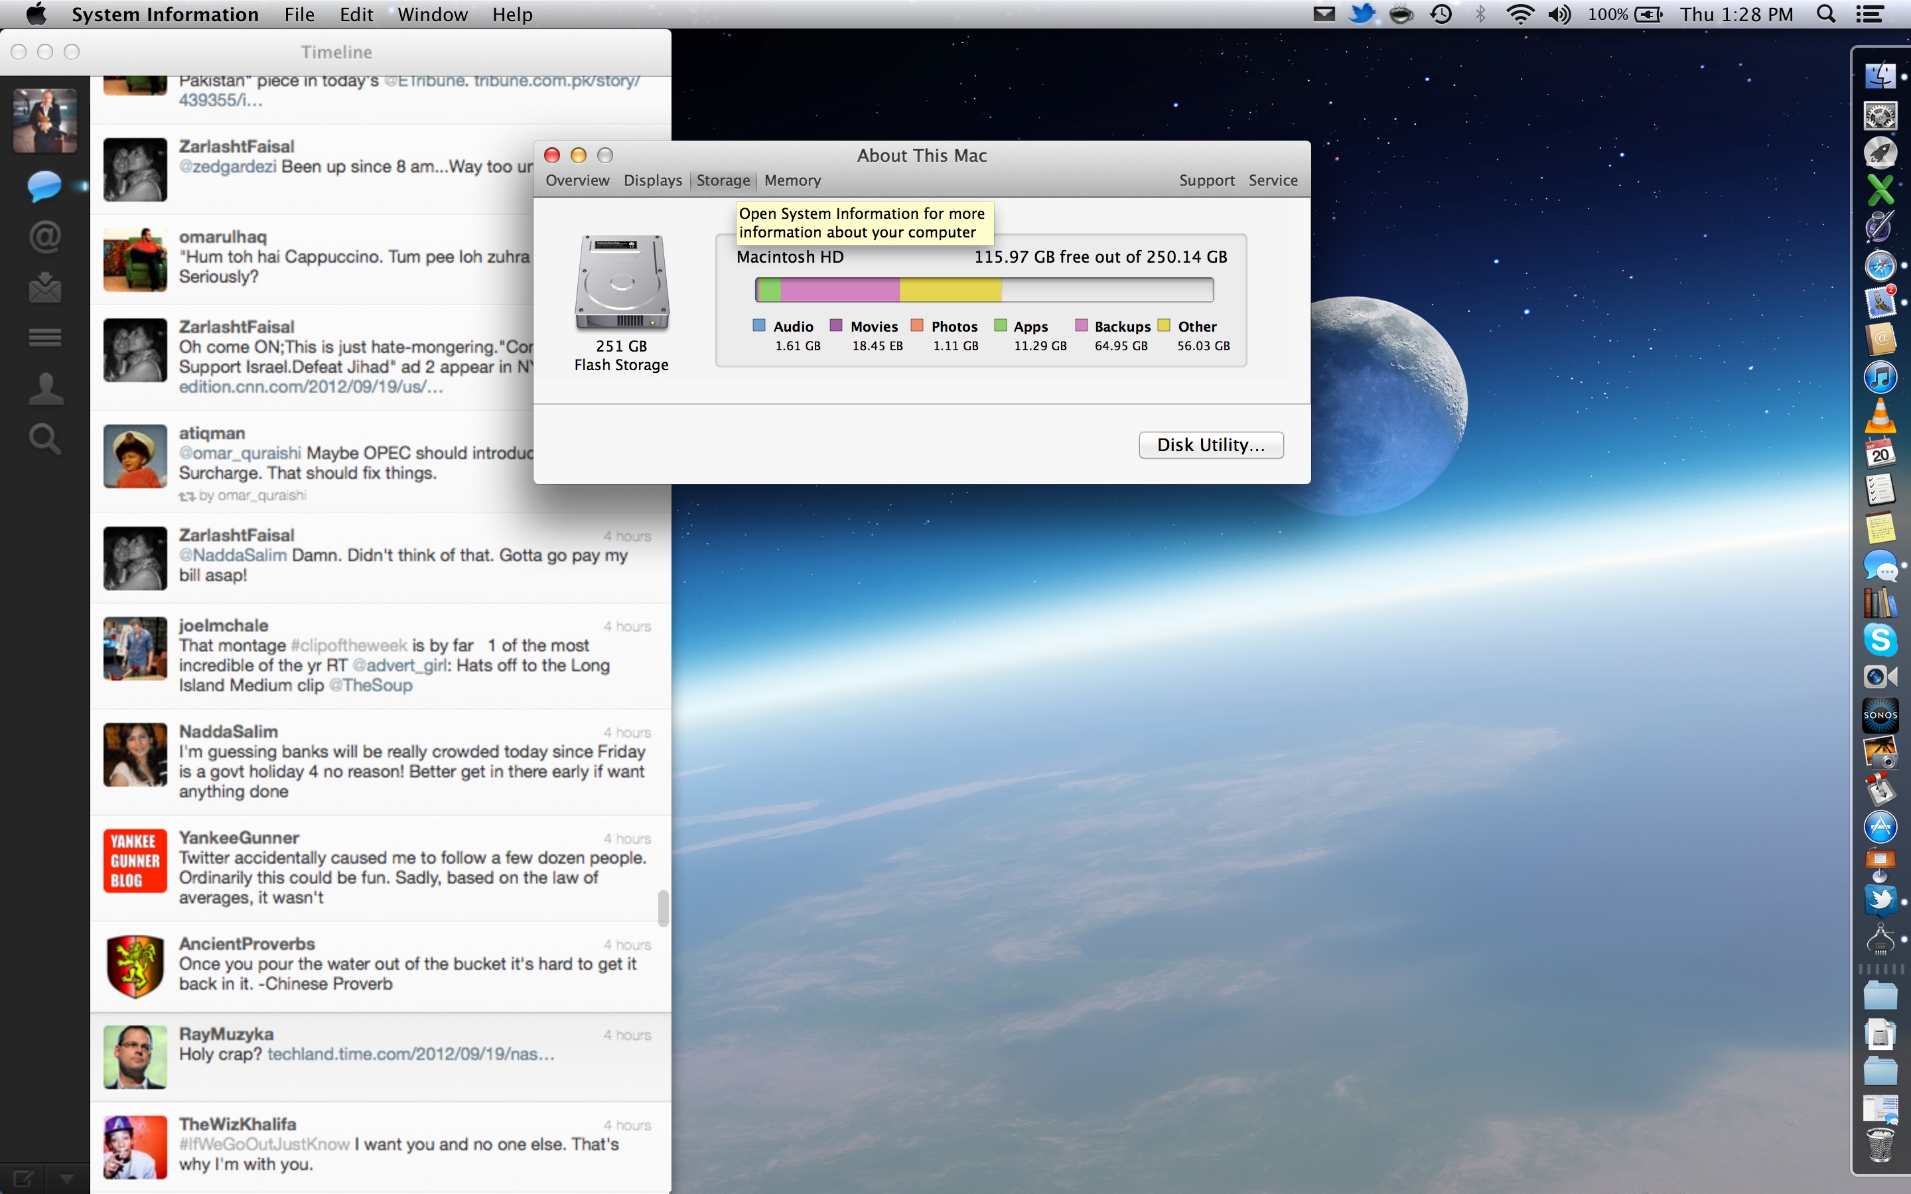Image resolution: width=1911 pixels, height=1194 pixels.
Task: Open Twitter Lists sidebar icon
Action: tap(44, 338)
